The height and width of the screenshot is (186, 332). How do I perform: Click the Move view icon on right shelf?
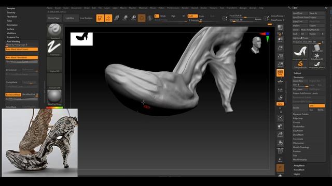tap(280, 126)
